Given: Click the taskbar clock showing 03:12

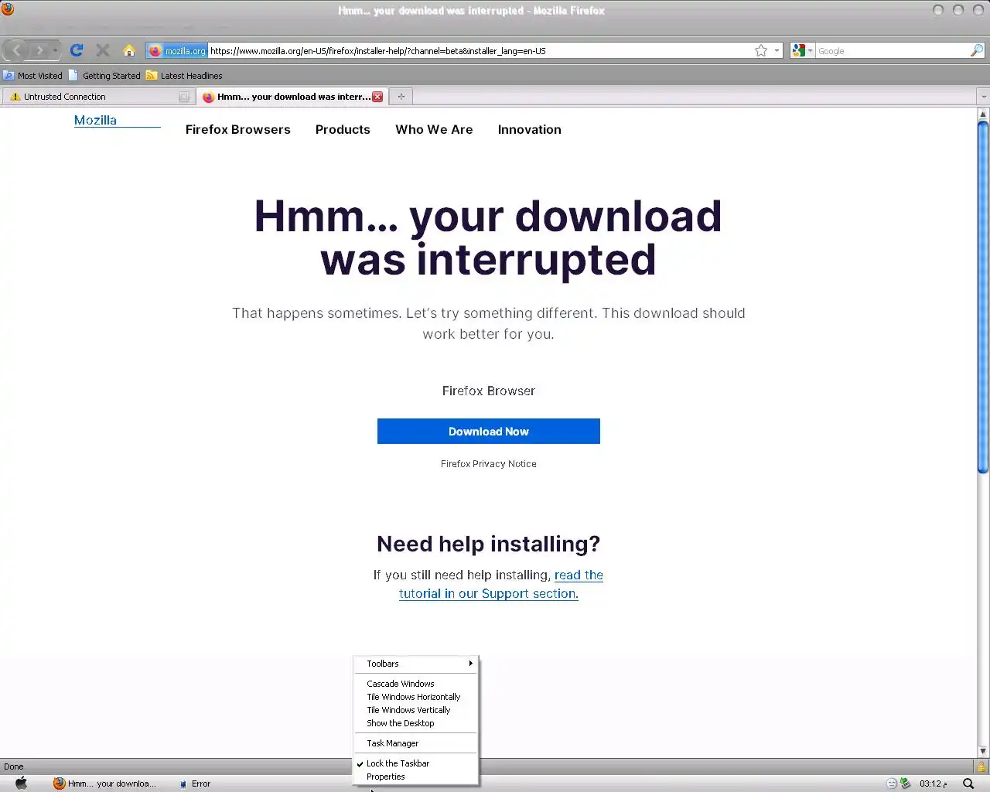Looking at the screenshot, I should [933, 783].
